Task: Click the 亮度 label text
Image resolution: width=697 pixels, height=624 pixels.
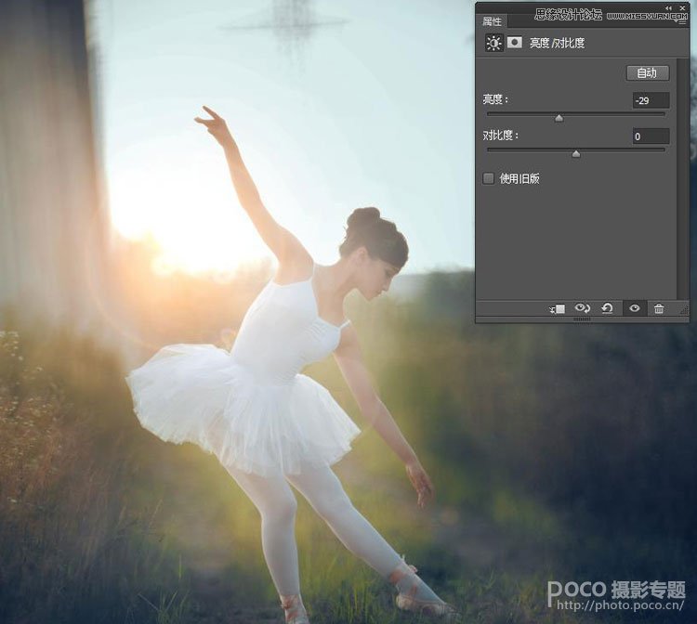Action: pyautogui.click(x=495, y=99)
